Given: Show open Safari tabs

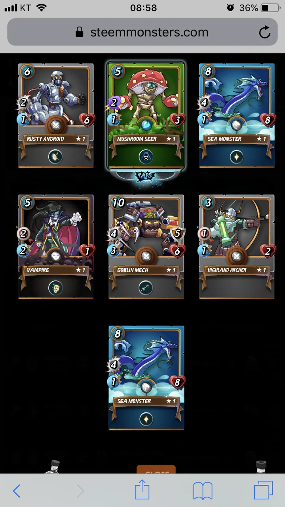Looking at the screenshot, I should click(264, 491).
